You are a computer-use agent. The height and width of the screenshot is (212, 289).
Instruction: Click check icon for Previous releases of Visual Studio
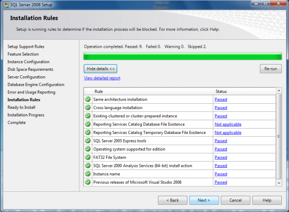coord(88,182)
